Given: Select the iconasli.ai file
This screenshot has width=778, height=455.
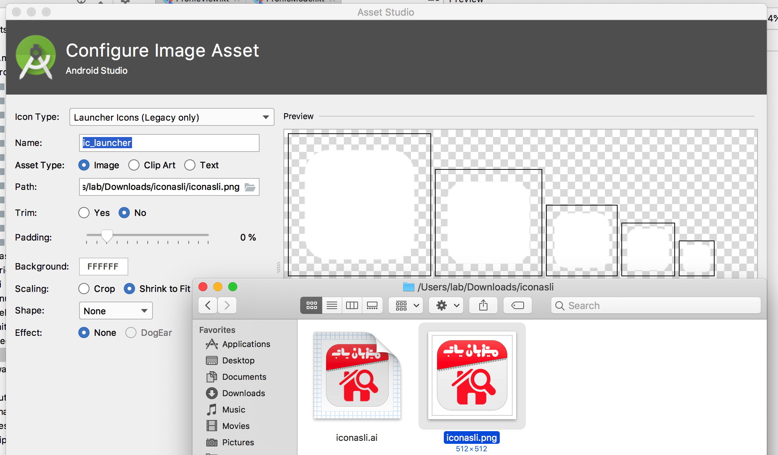Looking at the screenshot, I should pos(357,376).
